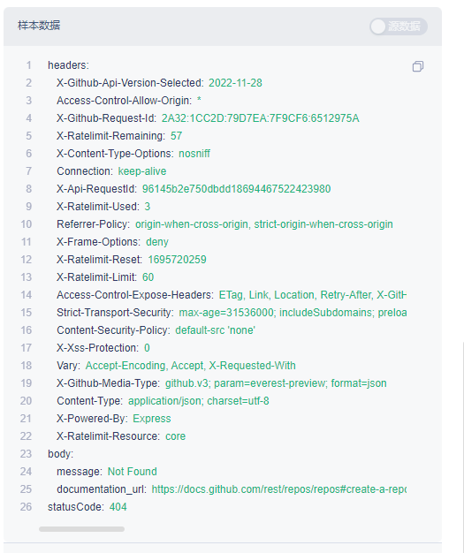
Task: Click the Content-Type application/json value
Action: tap(198, 401)
